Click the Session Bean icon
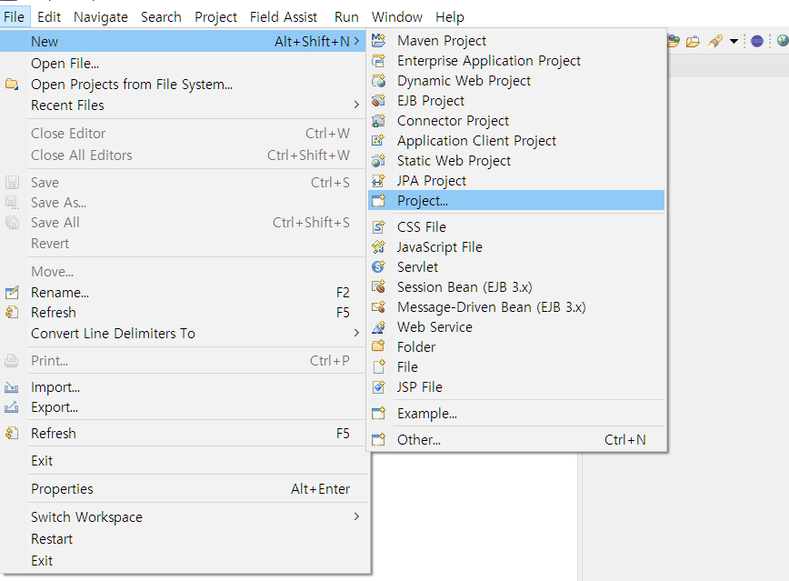The image size is (789, 581). click(378, 287)
